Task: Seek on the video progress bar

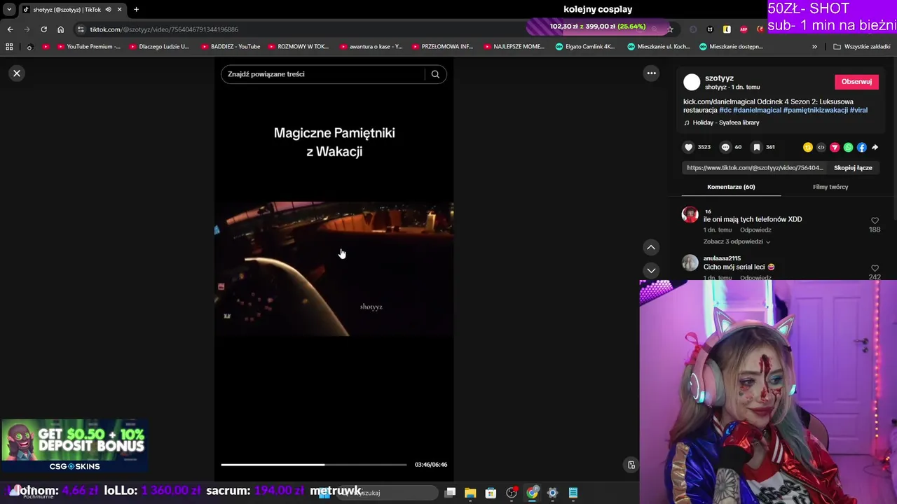Action: pos(313,464)
